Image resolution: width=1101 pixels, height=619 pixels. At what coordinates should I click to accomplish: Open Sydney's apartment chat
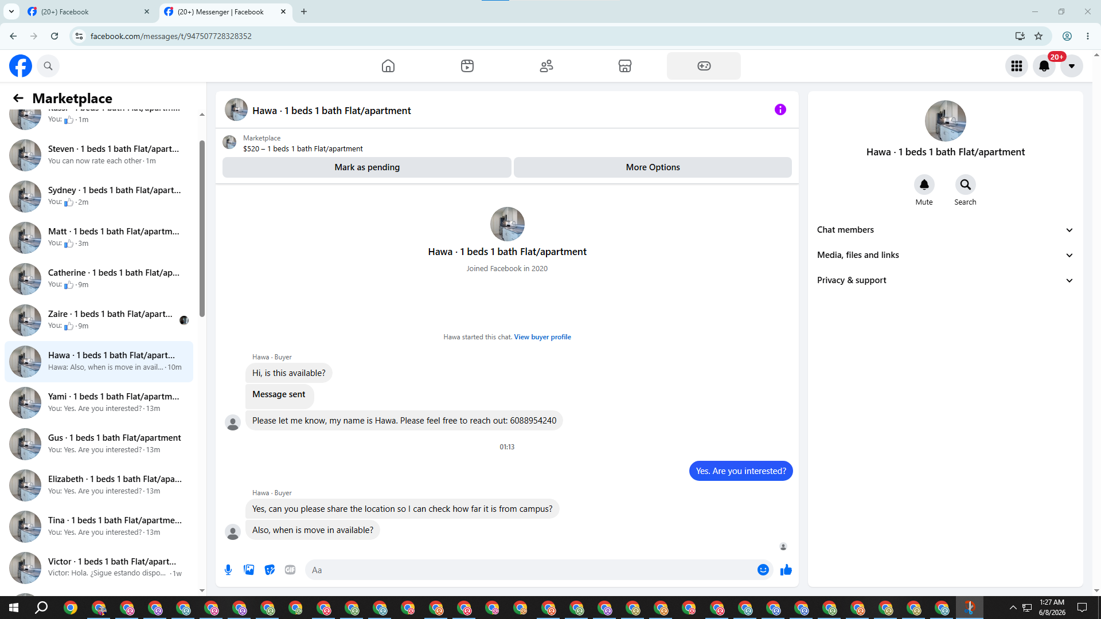tap(99, 196)
